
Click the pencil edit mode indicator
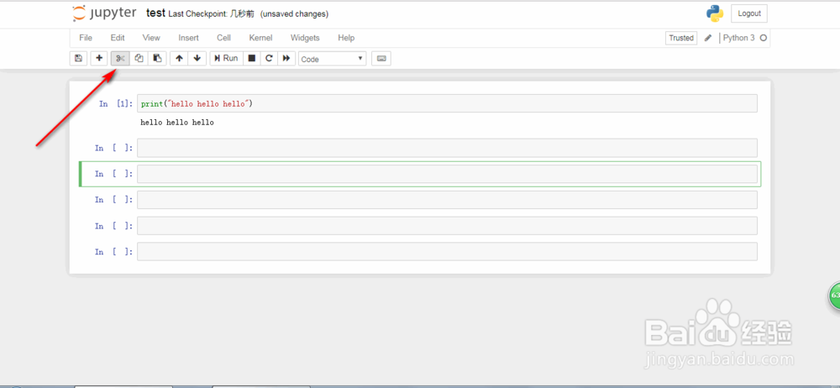tap(707, 38)
